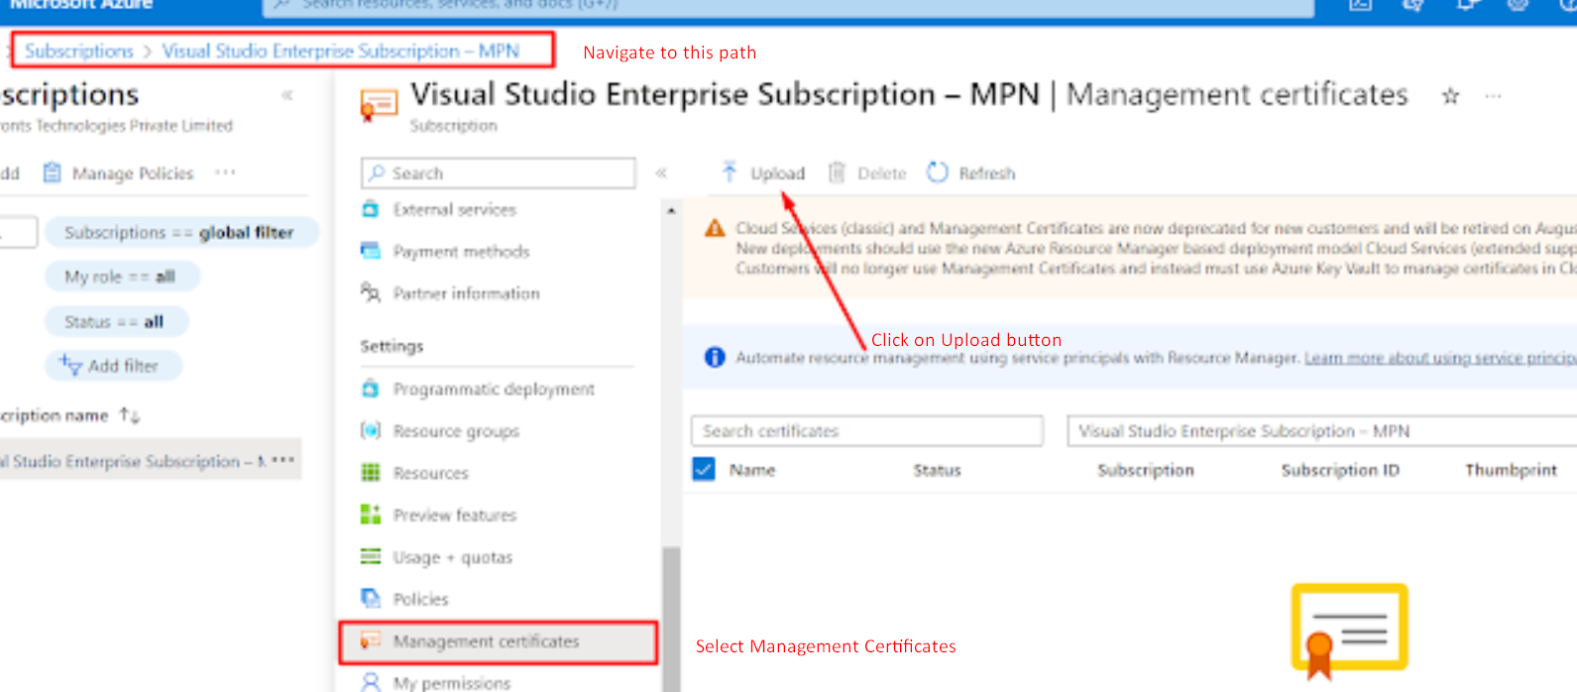Click the Preview features icon
This screenshot has height=692, width=1577.
click(371, 515)
